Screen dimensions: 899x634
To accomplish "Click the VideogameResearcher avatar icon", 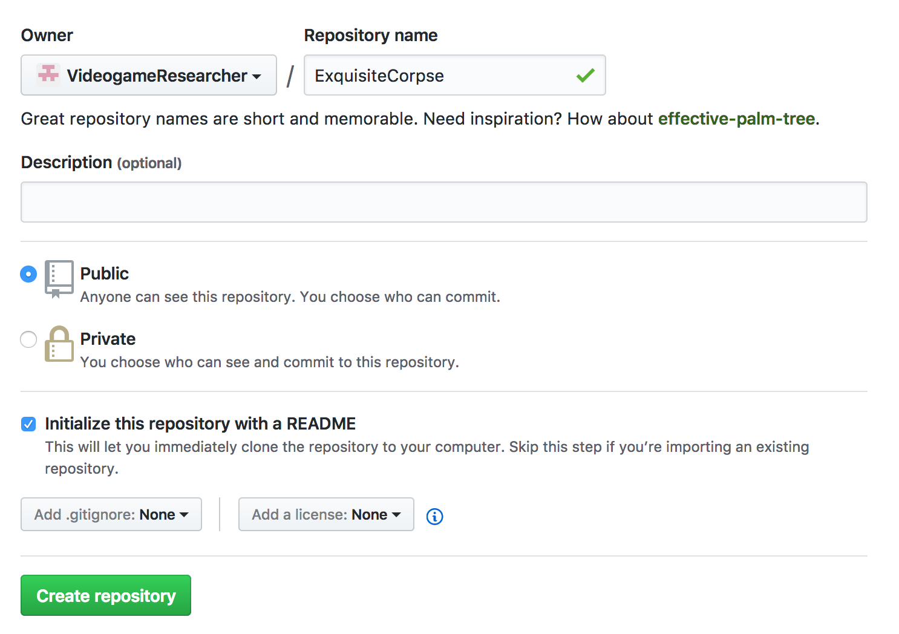I will (48, 75).
